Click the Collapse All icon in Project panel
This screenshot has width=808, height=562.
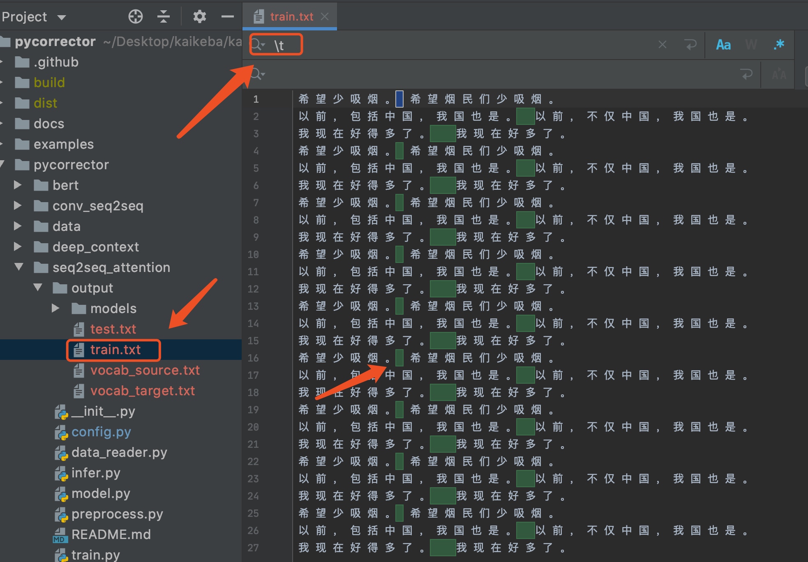163,16
